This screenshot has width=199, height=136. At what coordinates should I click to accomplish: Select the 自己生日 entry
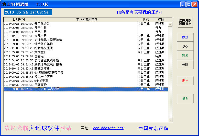coord(86,32)
